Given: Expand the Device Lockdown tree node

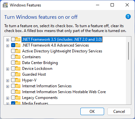Looking at the screenshot, I should click(7, 69).
